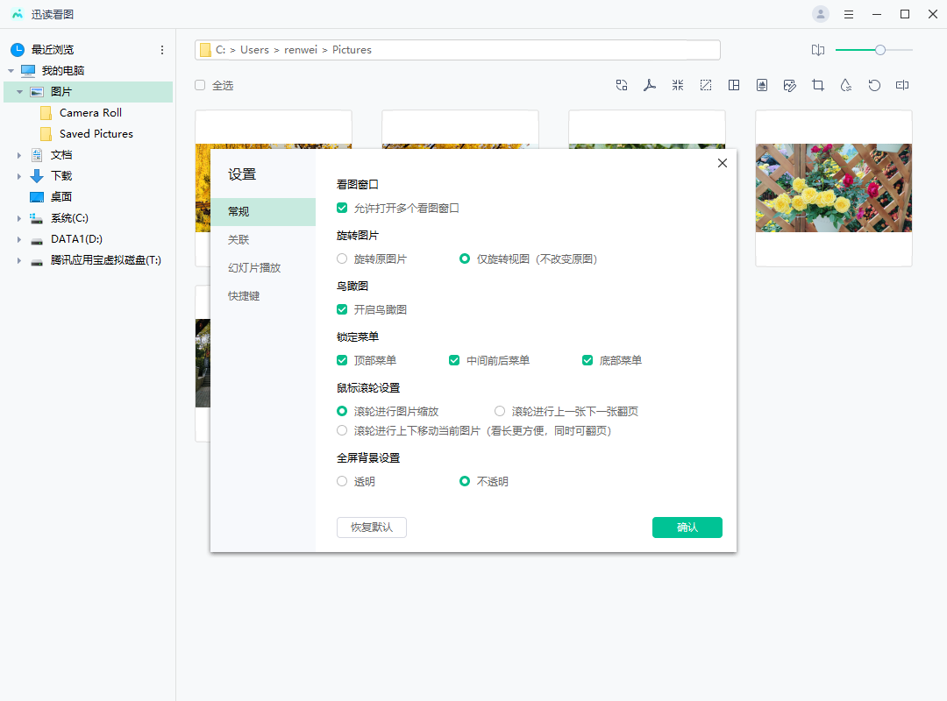The width and height of the screenshot is (947, 701).
Task: Click the image compress arrows icon
Action: (x=678, y=85)
